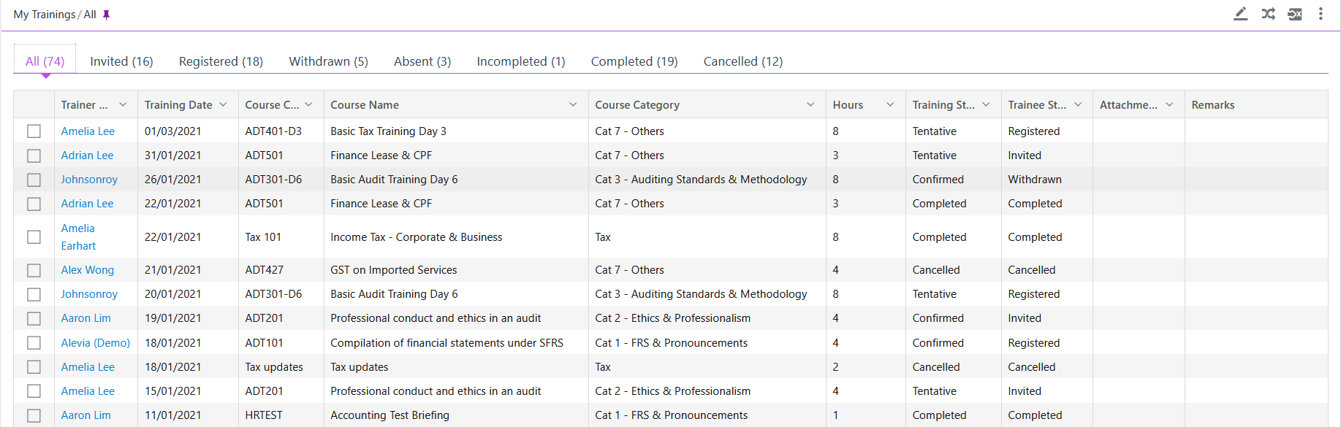Viewport: 1341px width, 427px height.
Task: Expand the Course Name column filter arrow
Action: pos(573,104)
